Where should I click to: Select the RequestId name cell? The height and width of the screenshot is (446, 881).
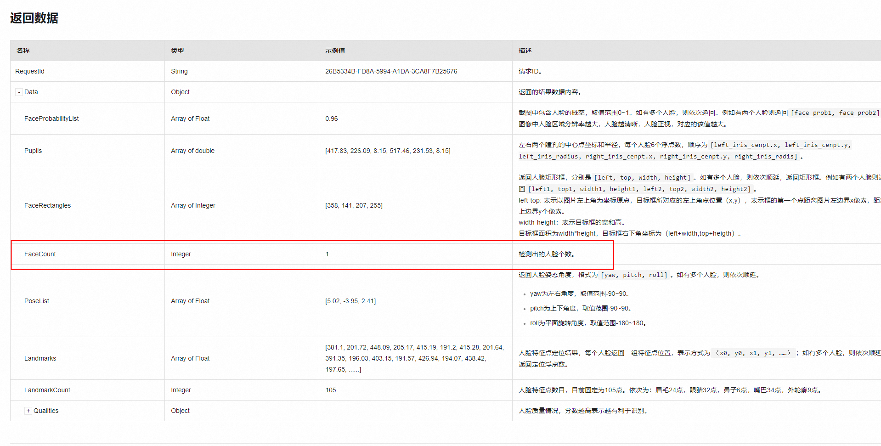tap(30, 71)
